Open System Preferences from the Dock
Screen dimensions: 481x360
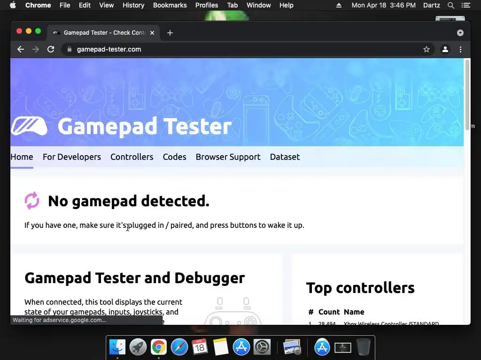262,347
